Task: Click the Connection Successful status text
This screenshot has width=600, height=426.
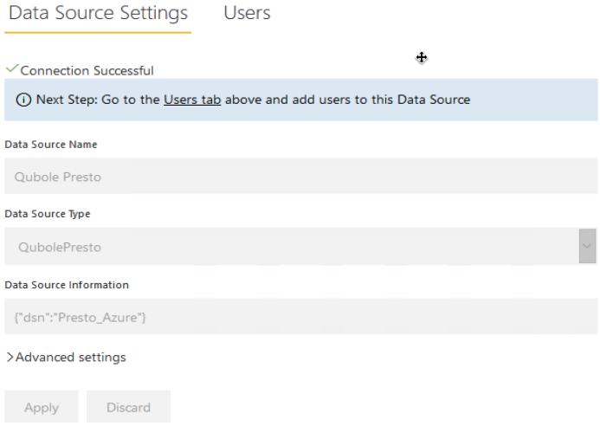Action: (87, 71)
